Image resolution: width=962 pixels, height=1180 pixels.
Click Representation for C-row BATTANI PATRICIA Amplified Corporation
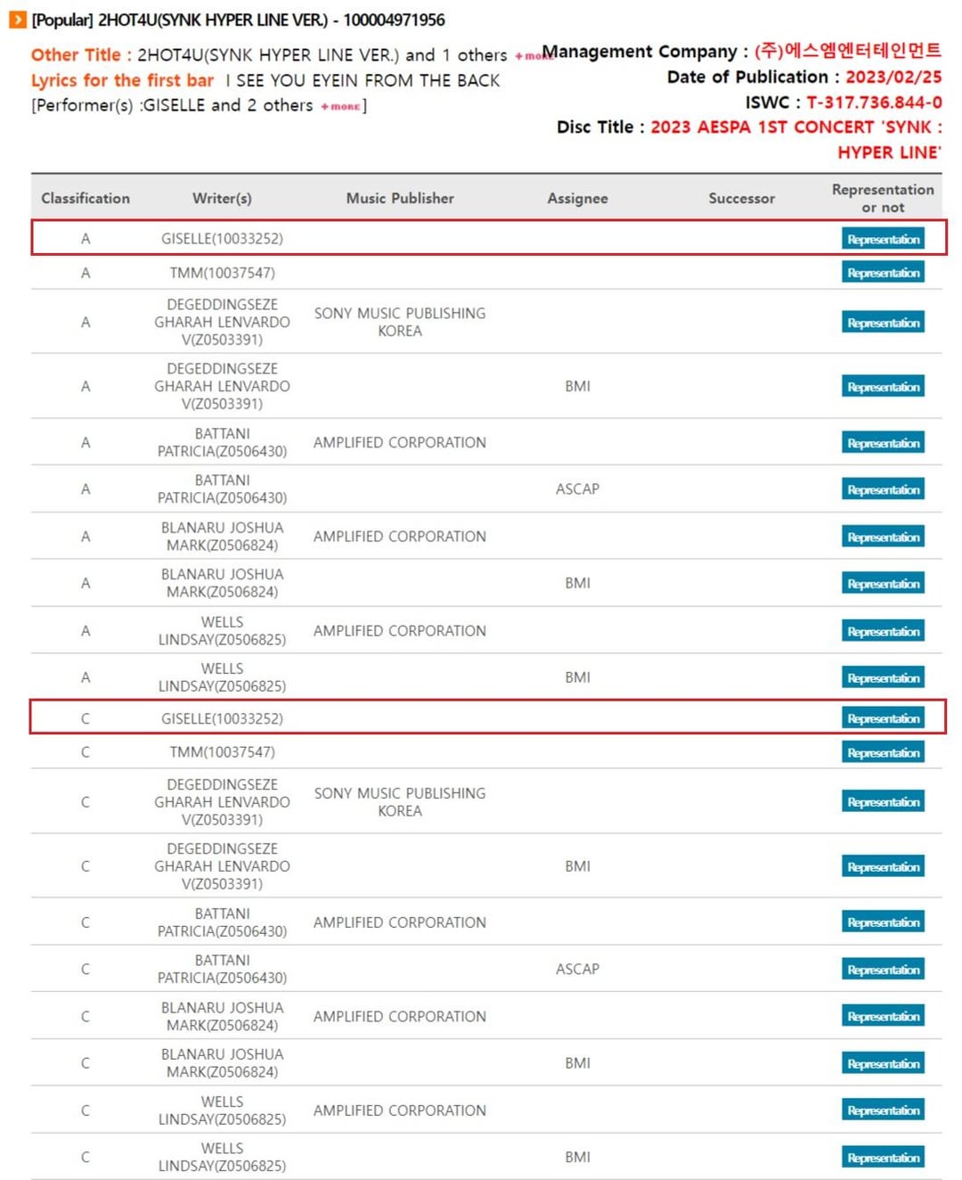tap(882, 922)
